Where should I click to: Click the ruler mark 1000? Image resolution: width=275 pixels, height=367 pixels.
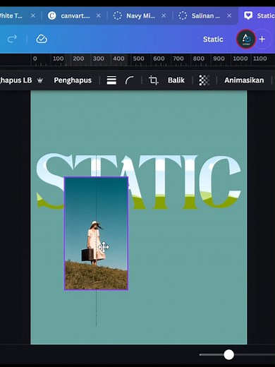pos(240,59)
